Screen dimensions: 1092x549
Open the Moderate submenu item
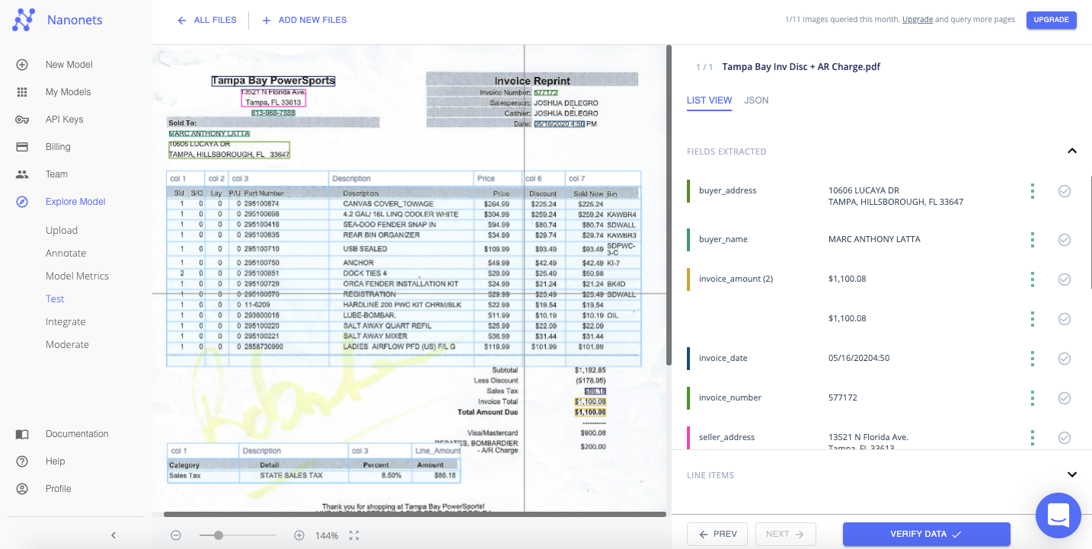[x=67, y=345]
